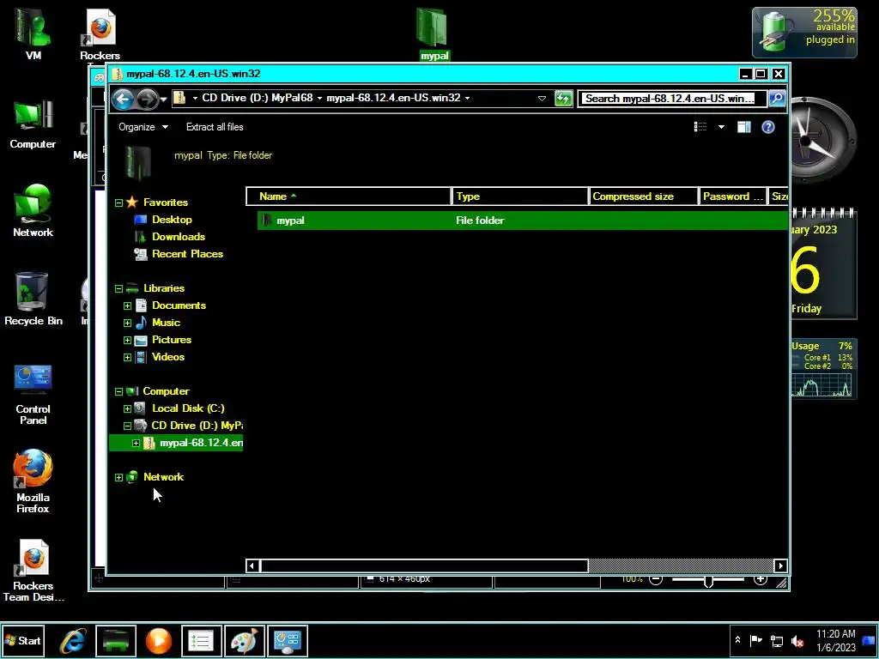This screenshot has width=879, height=659.
Task: Open the Organize menu
Action: pyautogui.click(x=143, y=127)
